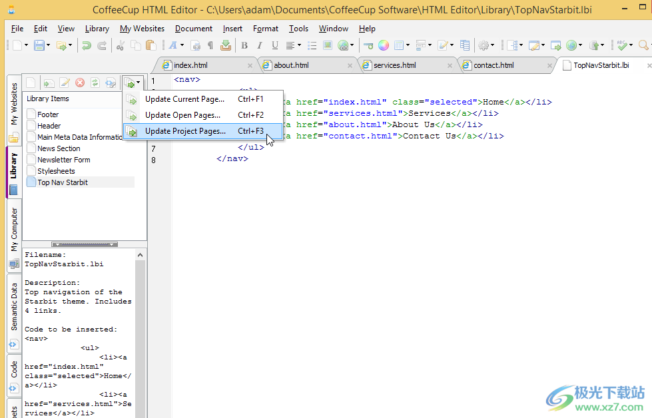Click the Cut scissors icon

pyautogui.click(x=121, y=45)
